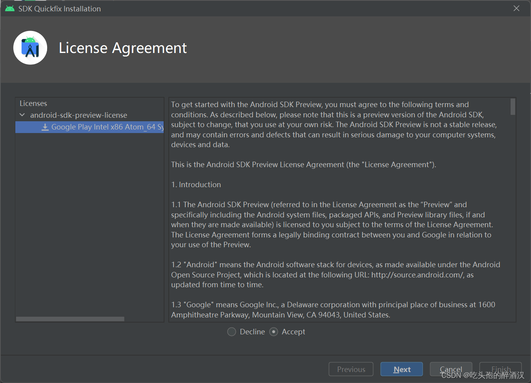Select the android-sdk-preview-license entry

78,115
